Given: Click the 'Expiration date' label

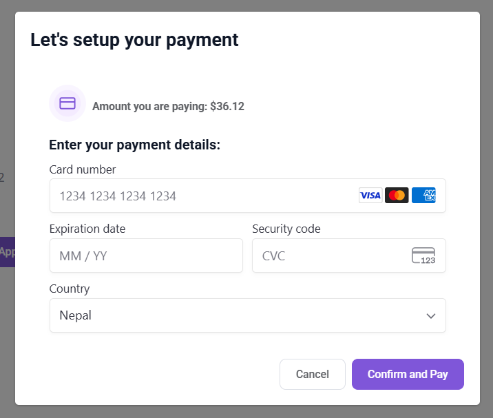Looking at the screenshot, I should pos(87,229).
